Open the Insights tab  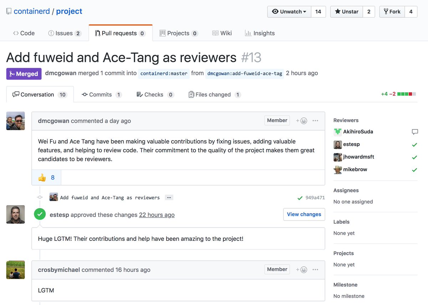[x=260, y=33]
